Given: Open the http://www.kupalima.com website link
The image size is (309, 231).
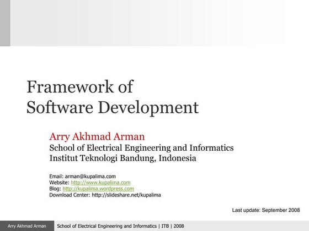Looking at the screenshot, I should (100, 183).
